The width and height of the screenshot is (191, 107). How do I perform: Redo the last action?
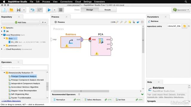pos(40,10)
